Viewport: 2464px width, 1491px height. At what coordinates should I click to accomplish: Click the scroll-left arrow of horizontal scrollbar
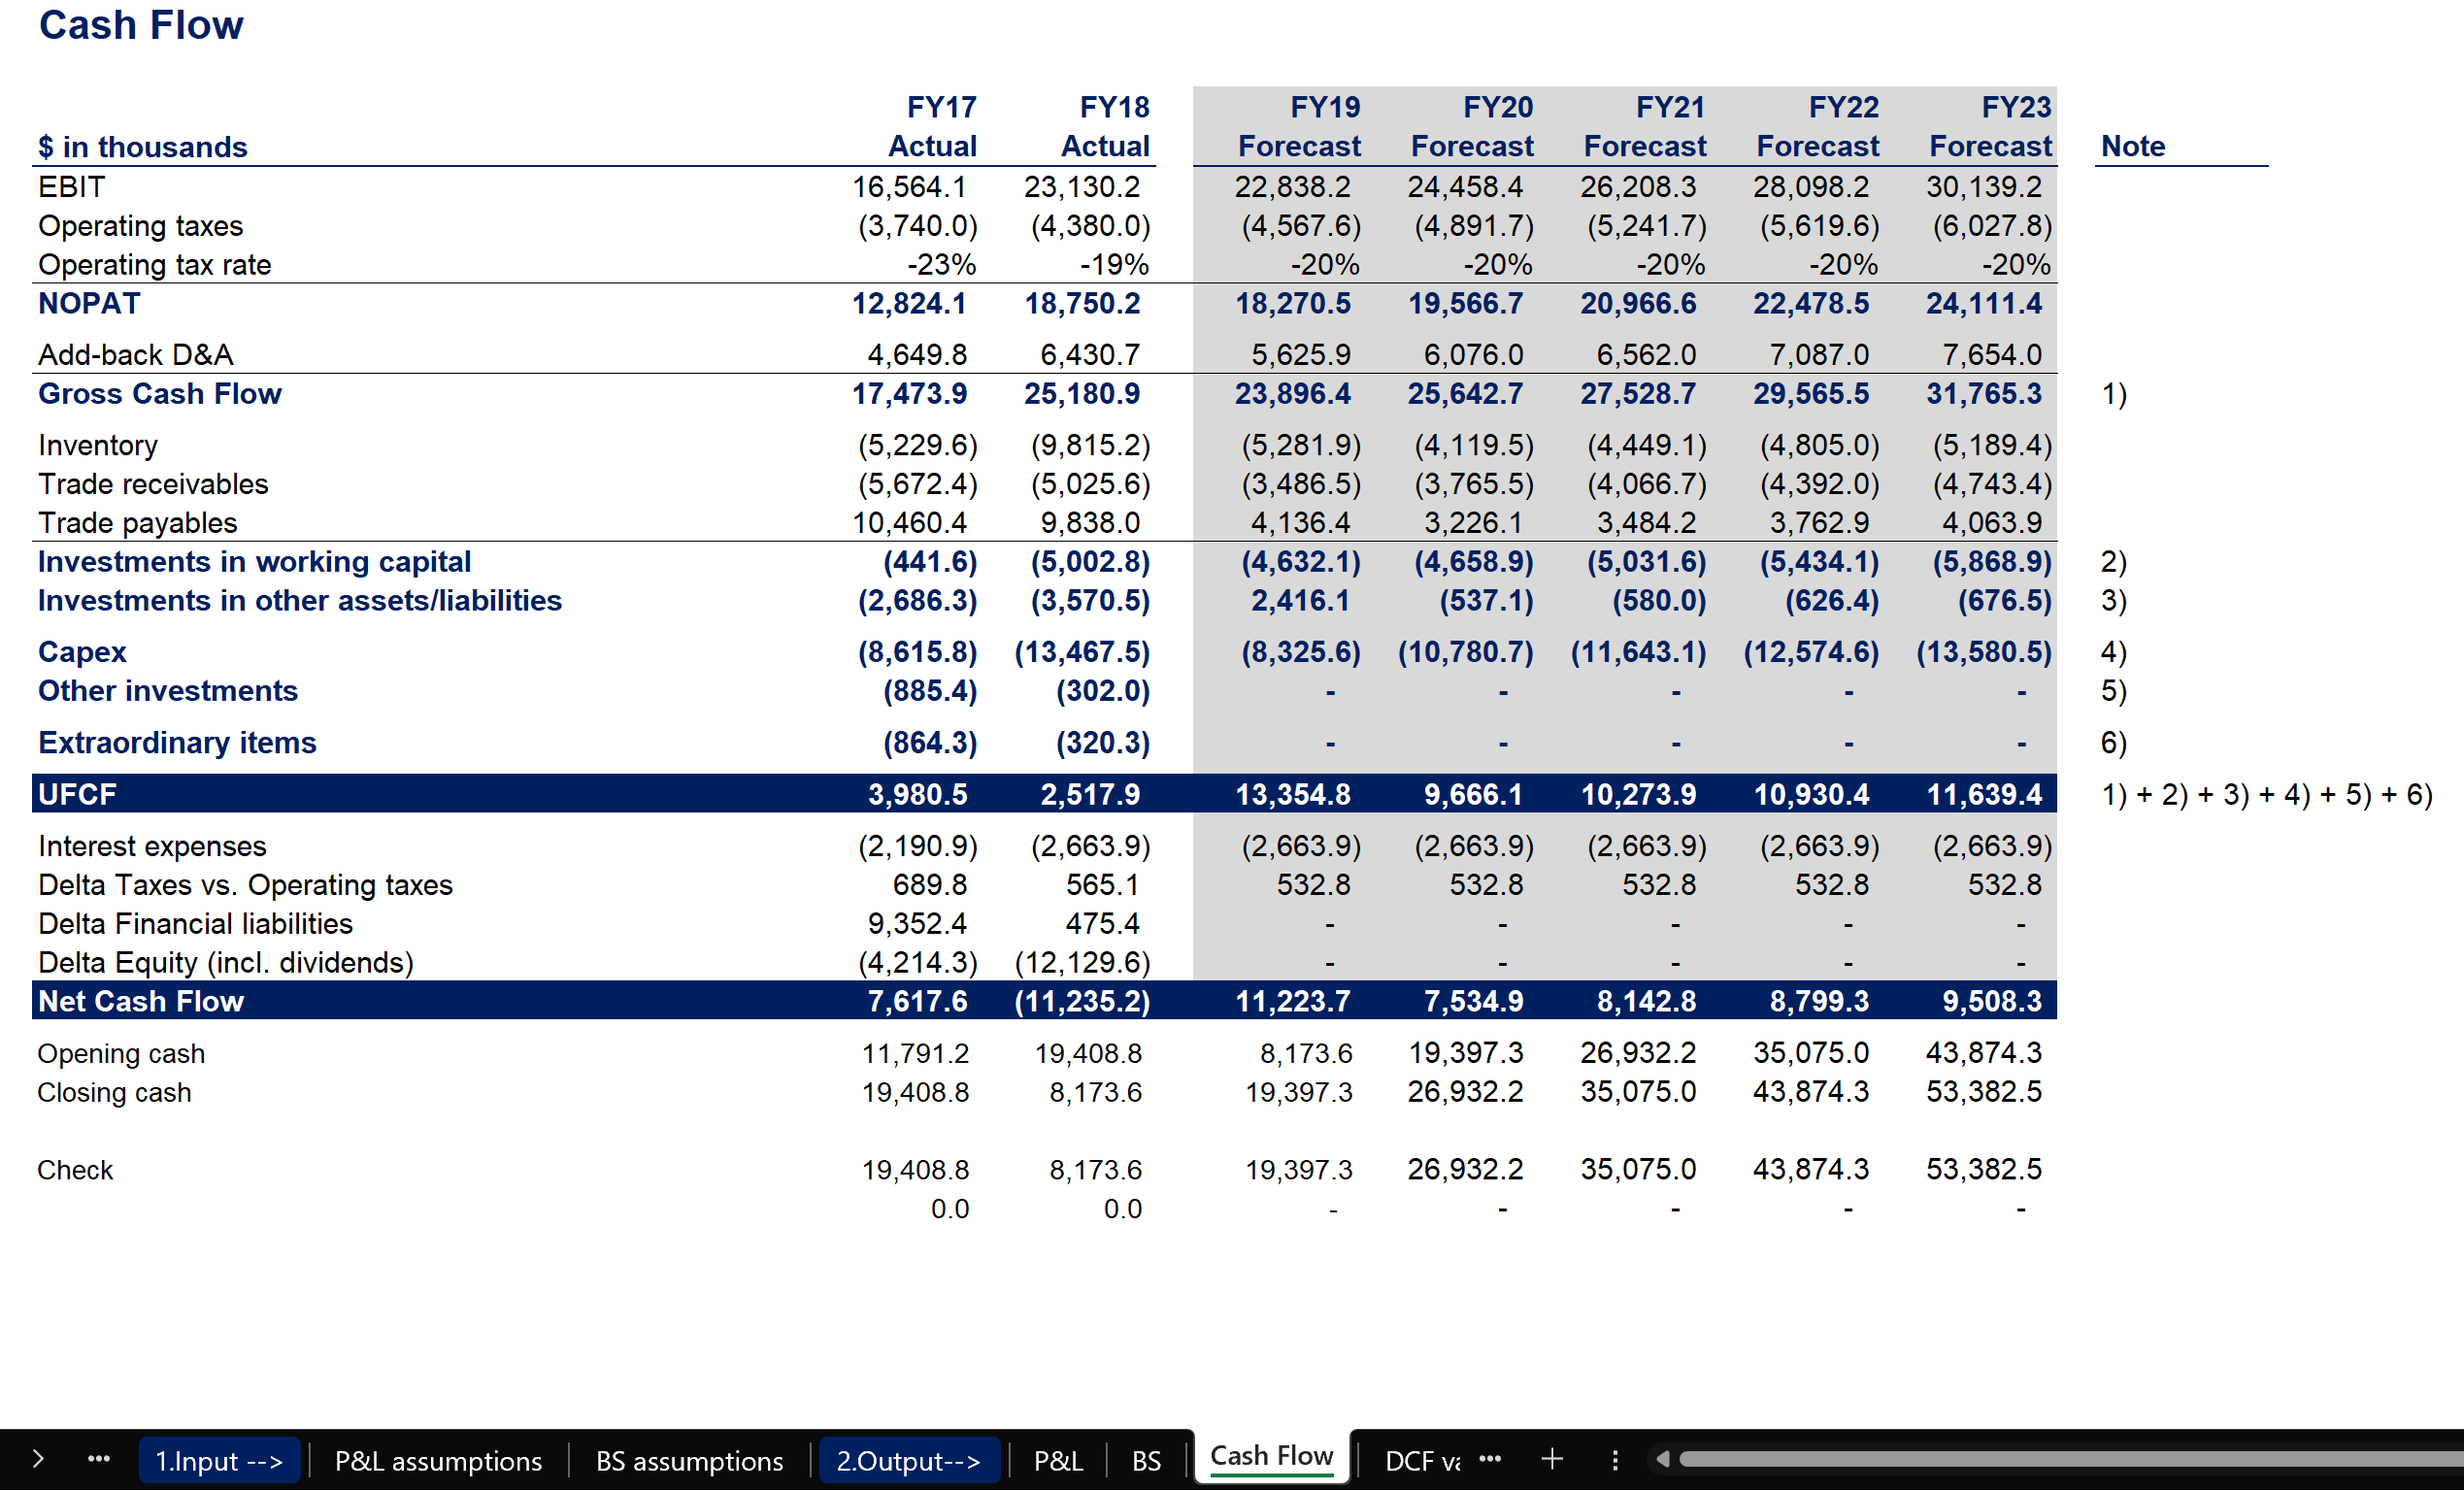click(1662, 1460)
